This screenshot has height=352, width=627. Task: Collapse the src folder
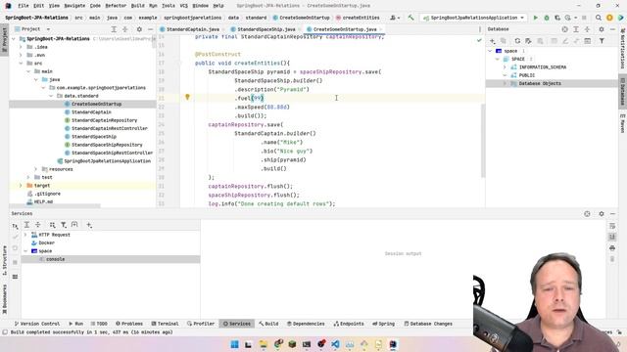click(21, 63)
